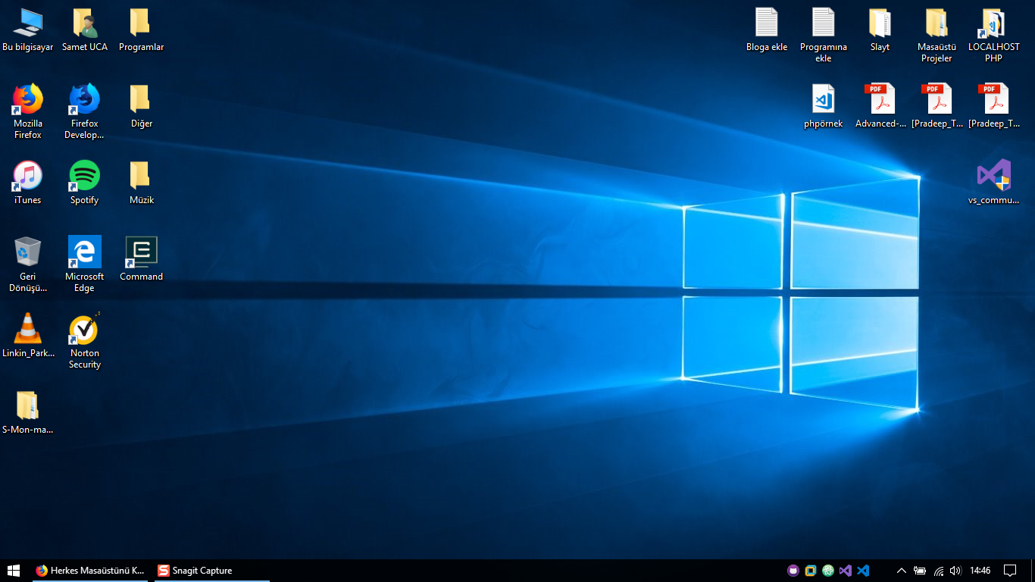Open the blue VS Code taskbar icon

[x=863, y=571]
